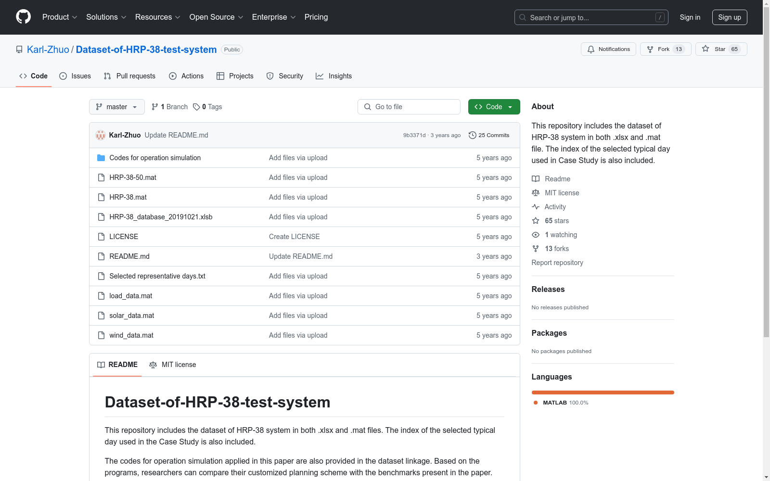Focus the Go to file input

pyautogui.click(x=409, y=107)
